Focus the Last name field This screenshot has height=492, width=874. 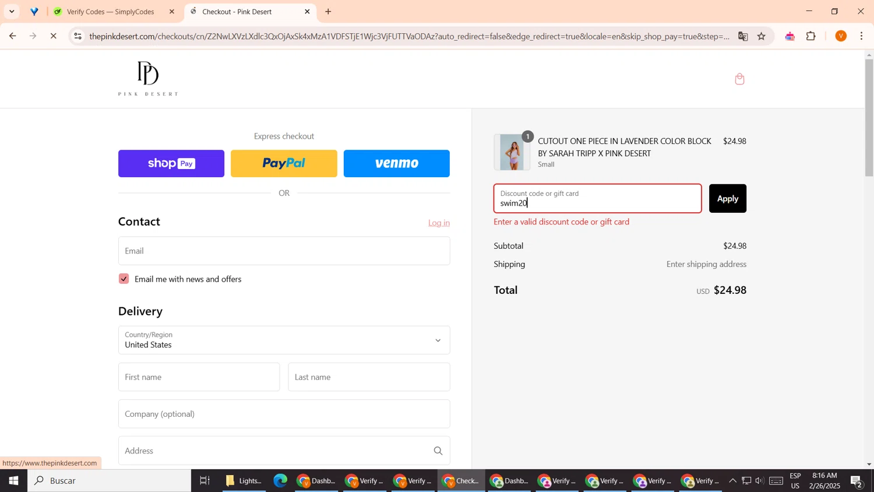click(369, 377)
